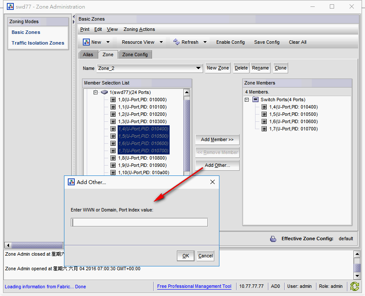The height and width of the screenshot is (296, 365).
Task: Click log panel scrollbar down arrow
Action: [357, 276]
